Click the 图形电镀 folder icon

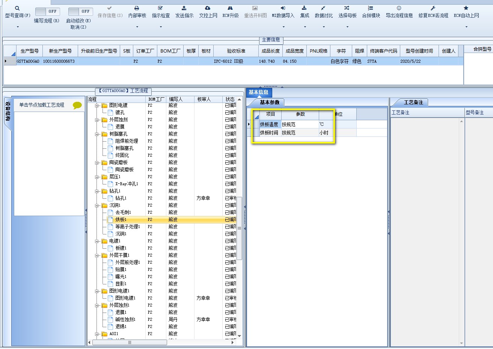click(105, 105)
